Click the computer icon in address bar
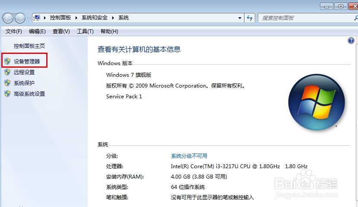Viewport: 358px width, 207px height. tap(37, 18)
